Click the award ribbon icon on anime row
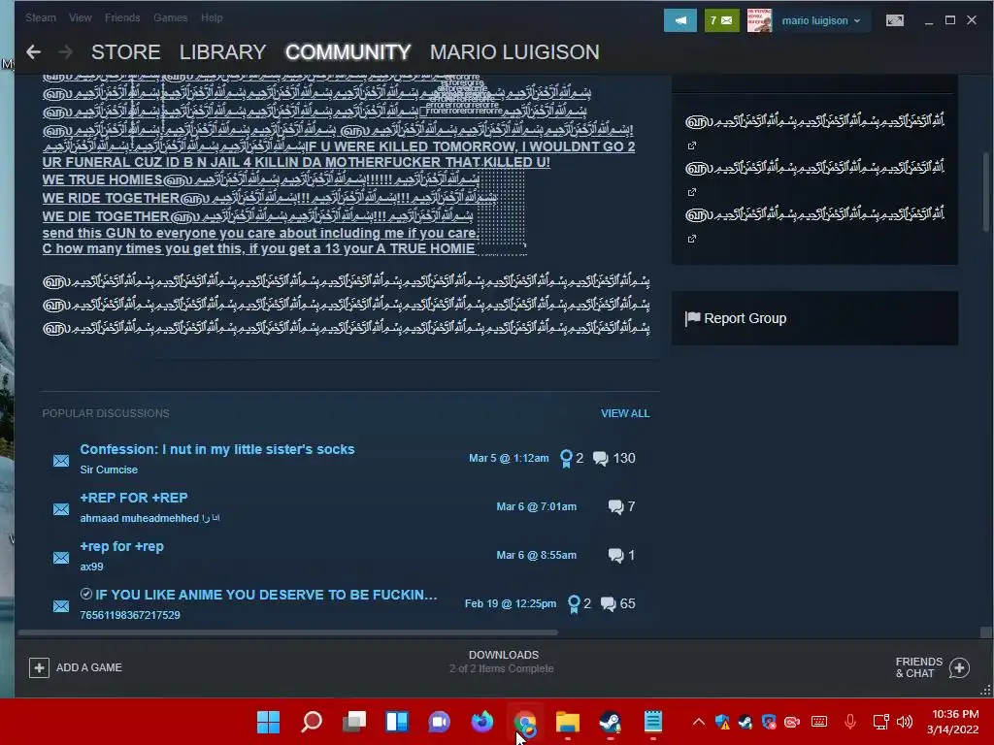 [574, 603]
